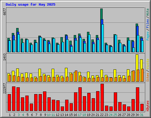The width and height of the screenshot is (151, 118).
Task: Select day 7 on the x-axis
Action: click(36, 115)
